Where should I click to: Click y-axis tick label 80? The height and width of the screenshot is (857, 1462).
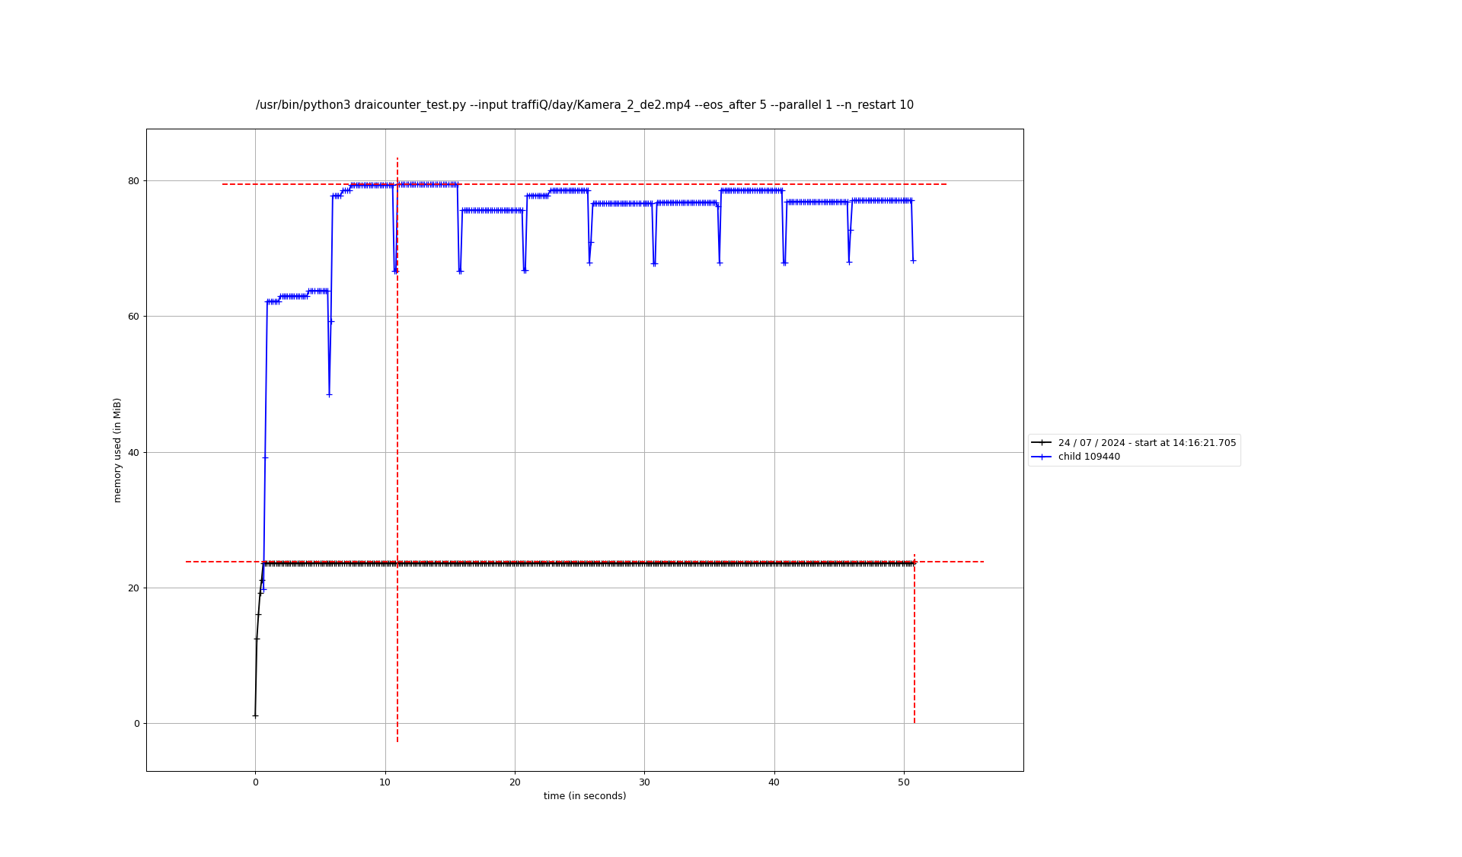tap(133, 181)
